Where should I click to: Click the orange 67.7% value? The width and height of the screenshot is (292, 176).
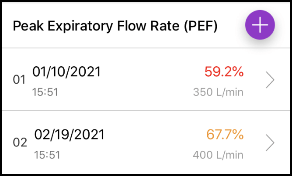pyautogui.click(x=225, y=135)
